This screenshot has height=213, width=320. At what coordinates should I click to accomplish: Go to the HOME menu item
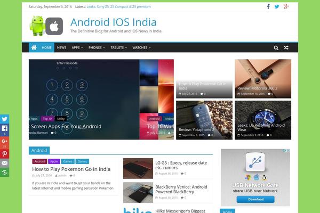[46, 47]
